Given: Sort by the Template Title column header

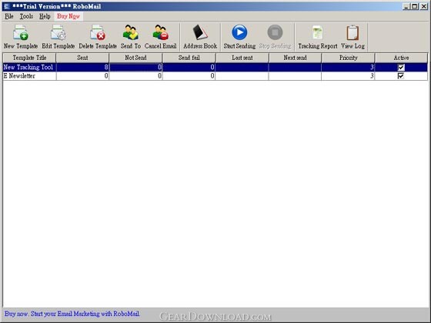Looking at the screenshot, I should coord(29,58).
